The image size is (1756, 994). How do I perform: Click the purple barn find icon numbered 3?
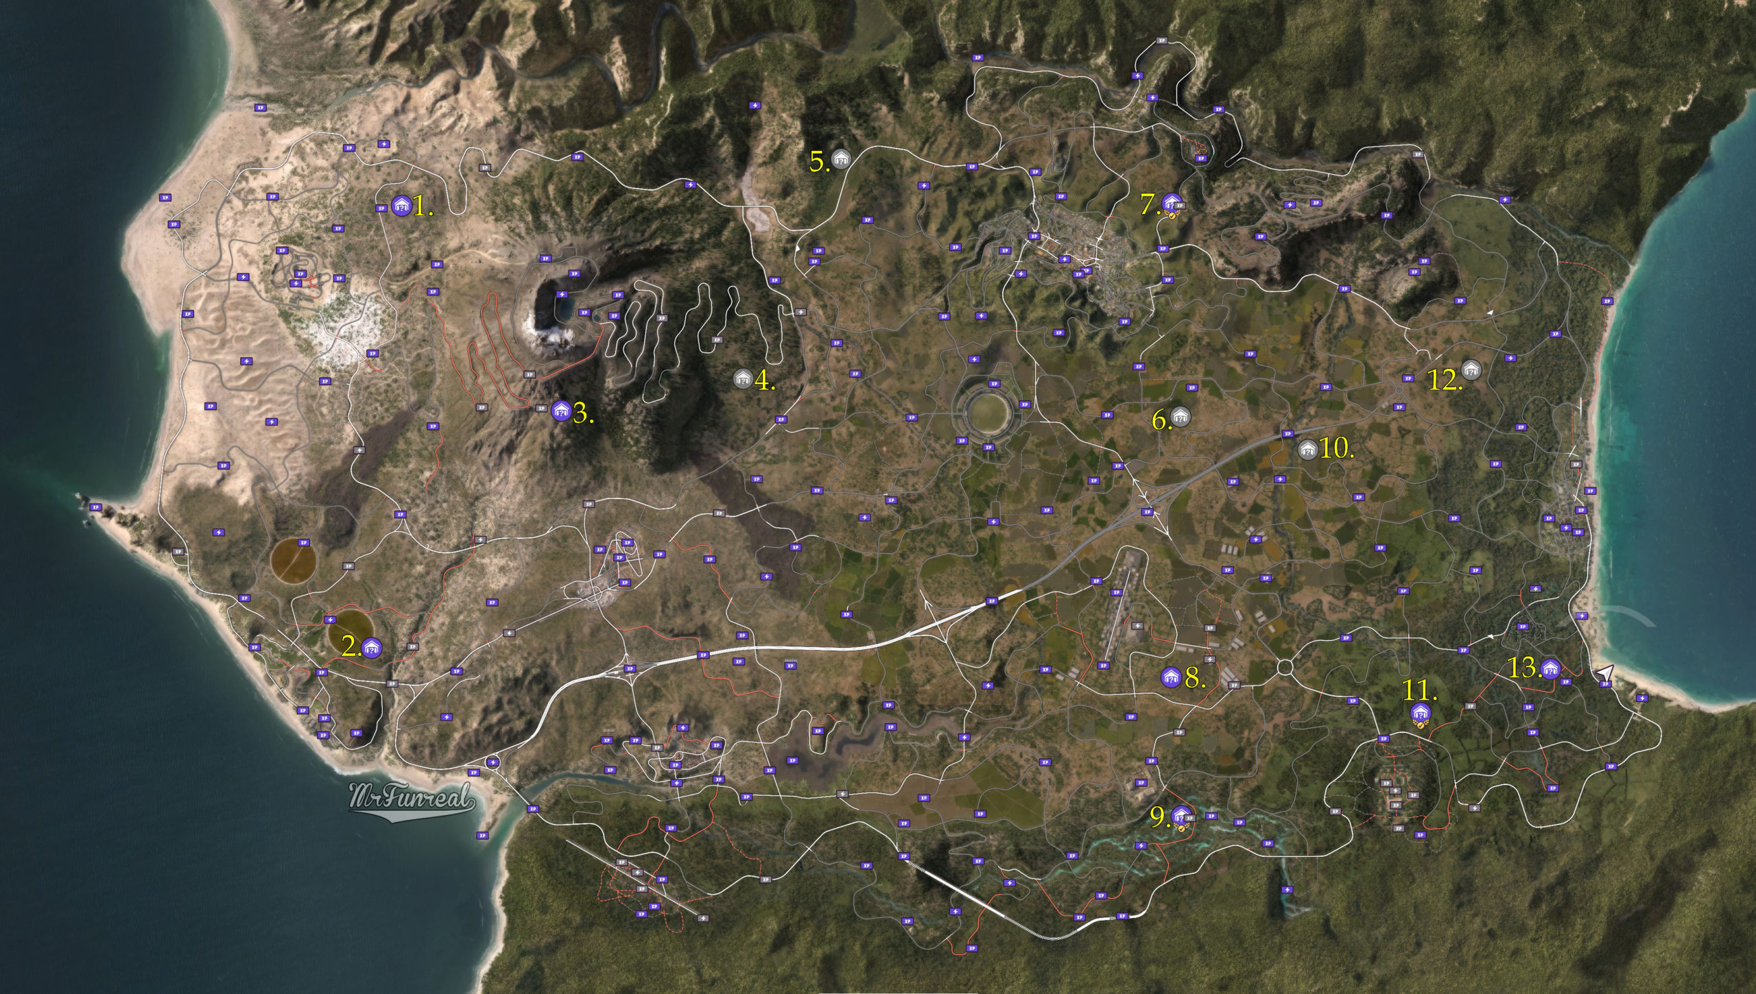tap(562, 411)
